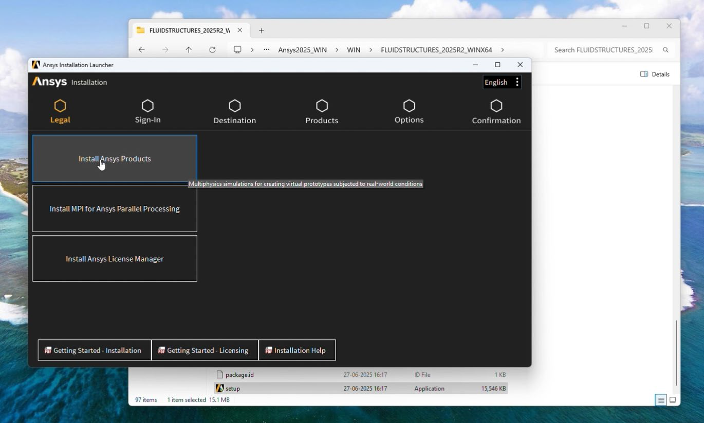Click the Legal step hexagon icon
The width and height of the screenshot is (704, 423).
click(60, 106)
